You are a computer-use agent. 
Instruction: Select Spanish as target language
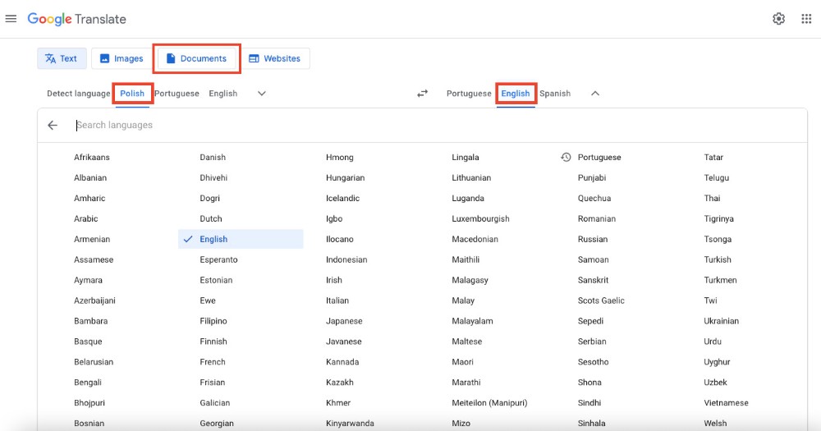tap(555, 94)
